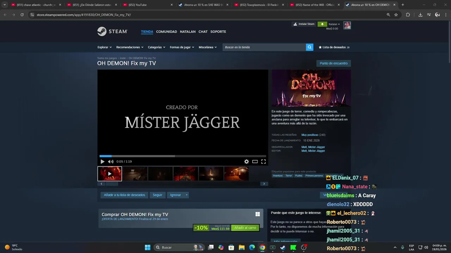
Task: Focus the Buscar en la tienda field
Action: [x=264, y=47]
